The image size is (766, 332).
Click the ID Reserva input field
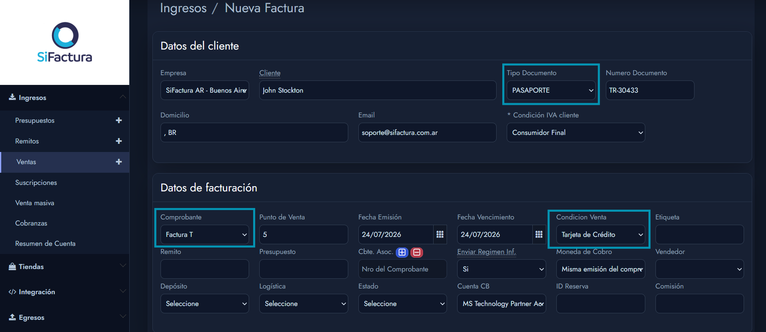pyautogui.click(x=601, y=304)
